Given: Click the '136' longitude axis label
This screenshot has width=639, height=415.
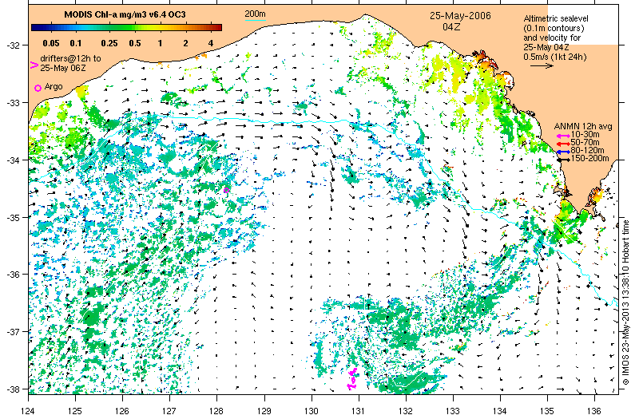Looking at the screenshot, I should [594, 410].
